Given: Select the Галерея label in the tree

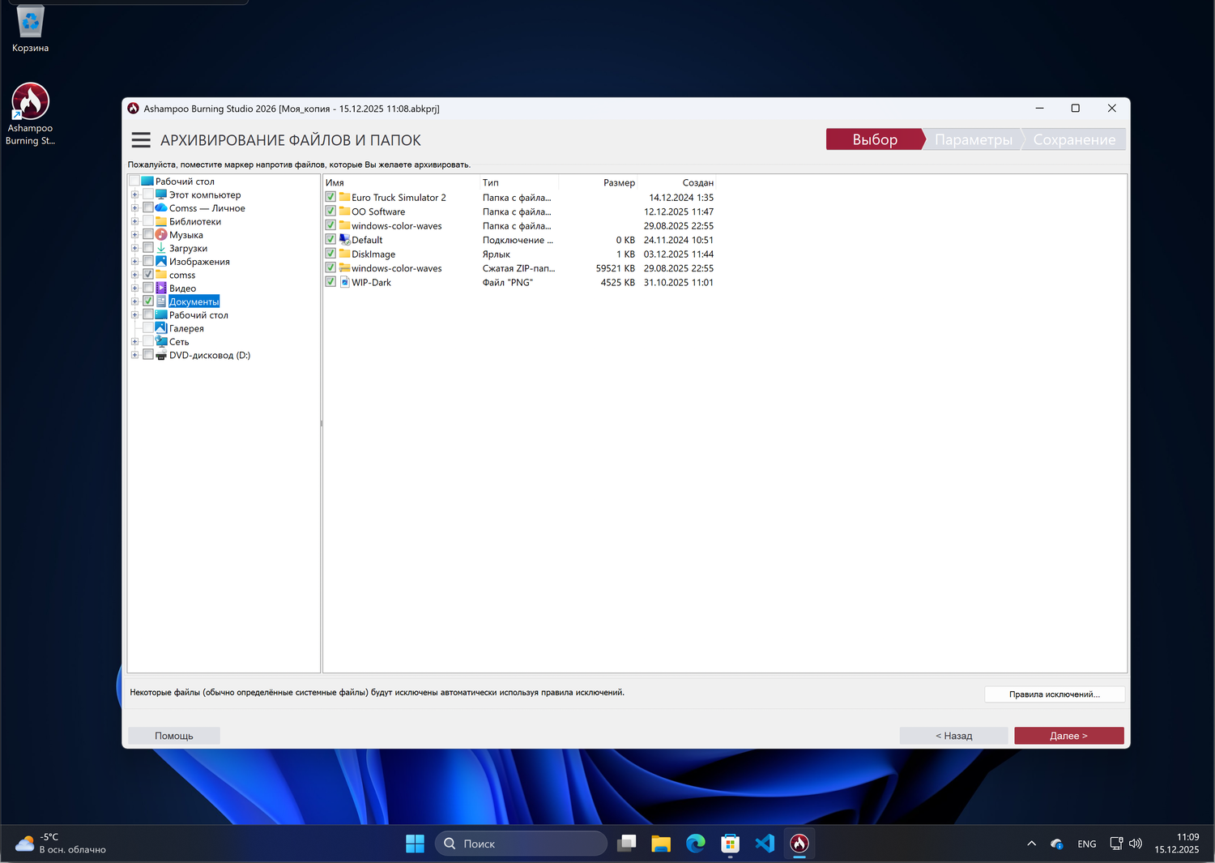Looking at the screenshot, I should coord(186,328).
